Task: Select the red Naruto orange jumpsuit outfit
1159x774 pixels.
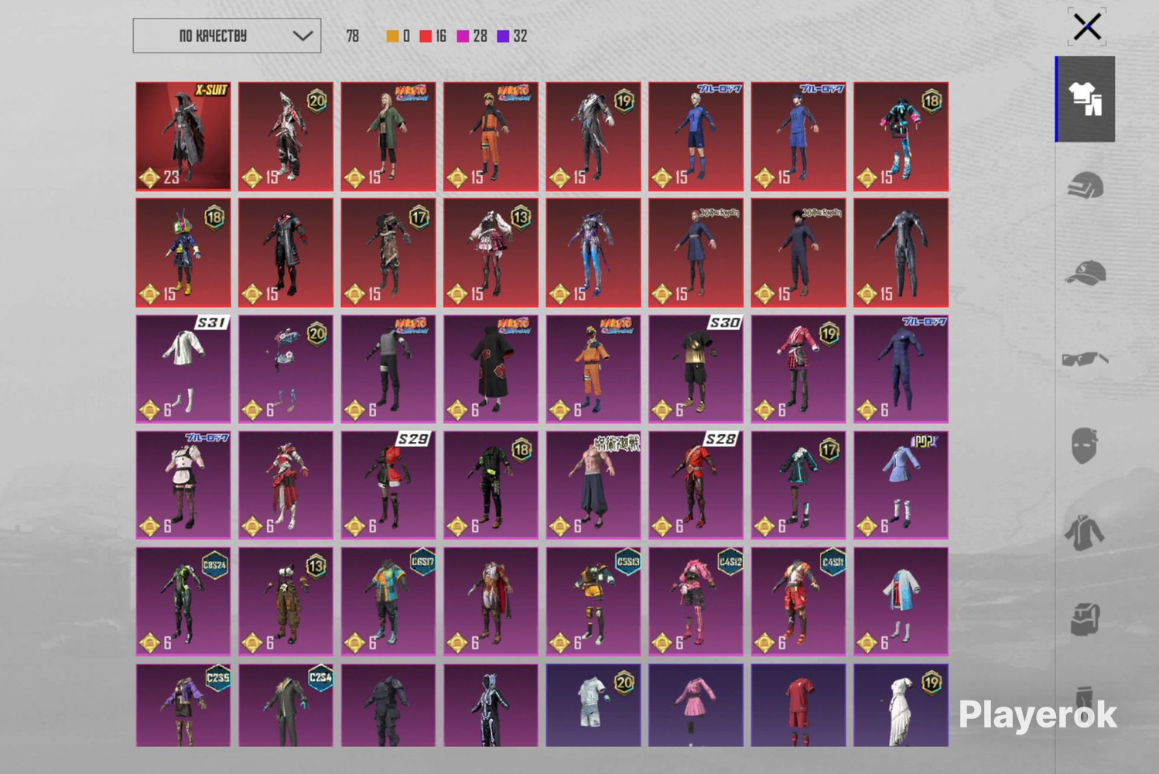Action: pos(491,136)
